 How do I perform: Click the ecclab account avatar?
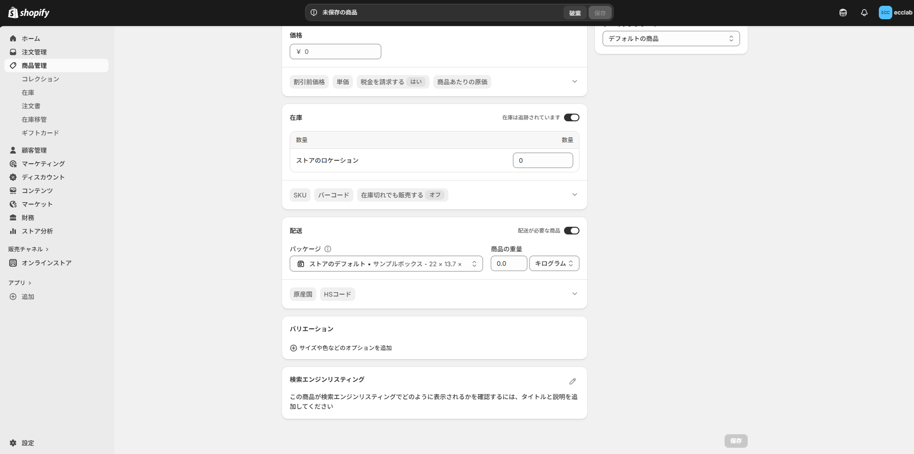(885, 13)
